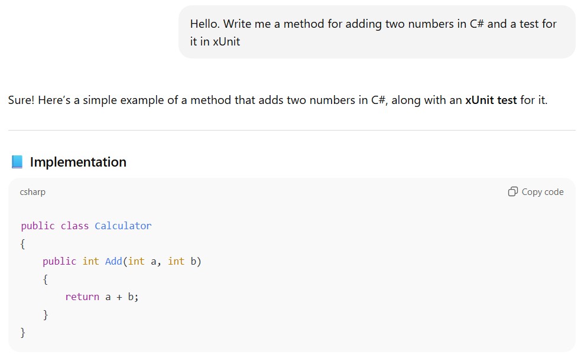Click the opening brace under the class declaration
The image size is (584, 358).
point(23,243)
